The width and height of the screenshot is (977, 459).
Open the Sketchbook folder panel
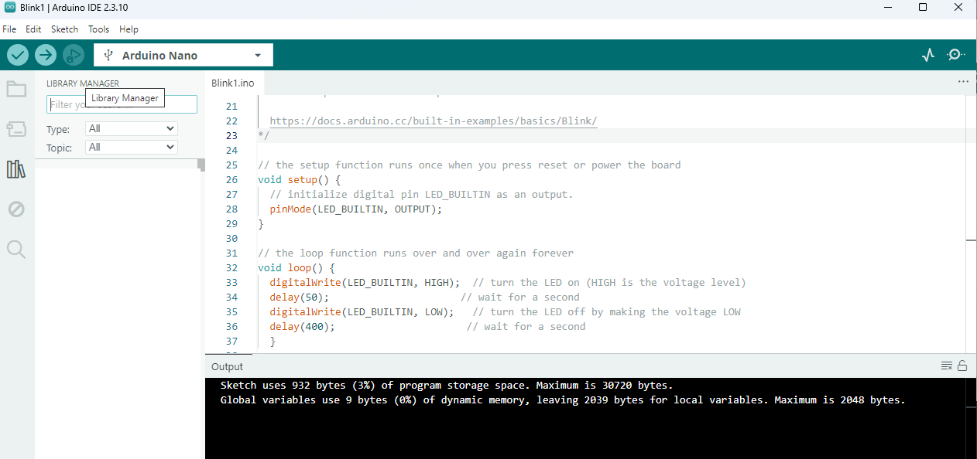(x=16, y=89)
